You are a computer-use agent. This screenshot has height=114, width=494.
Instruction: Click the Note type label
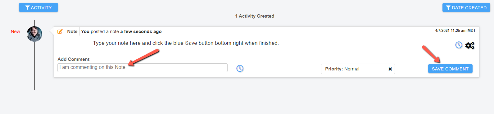tap(72, 32)
